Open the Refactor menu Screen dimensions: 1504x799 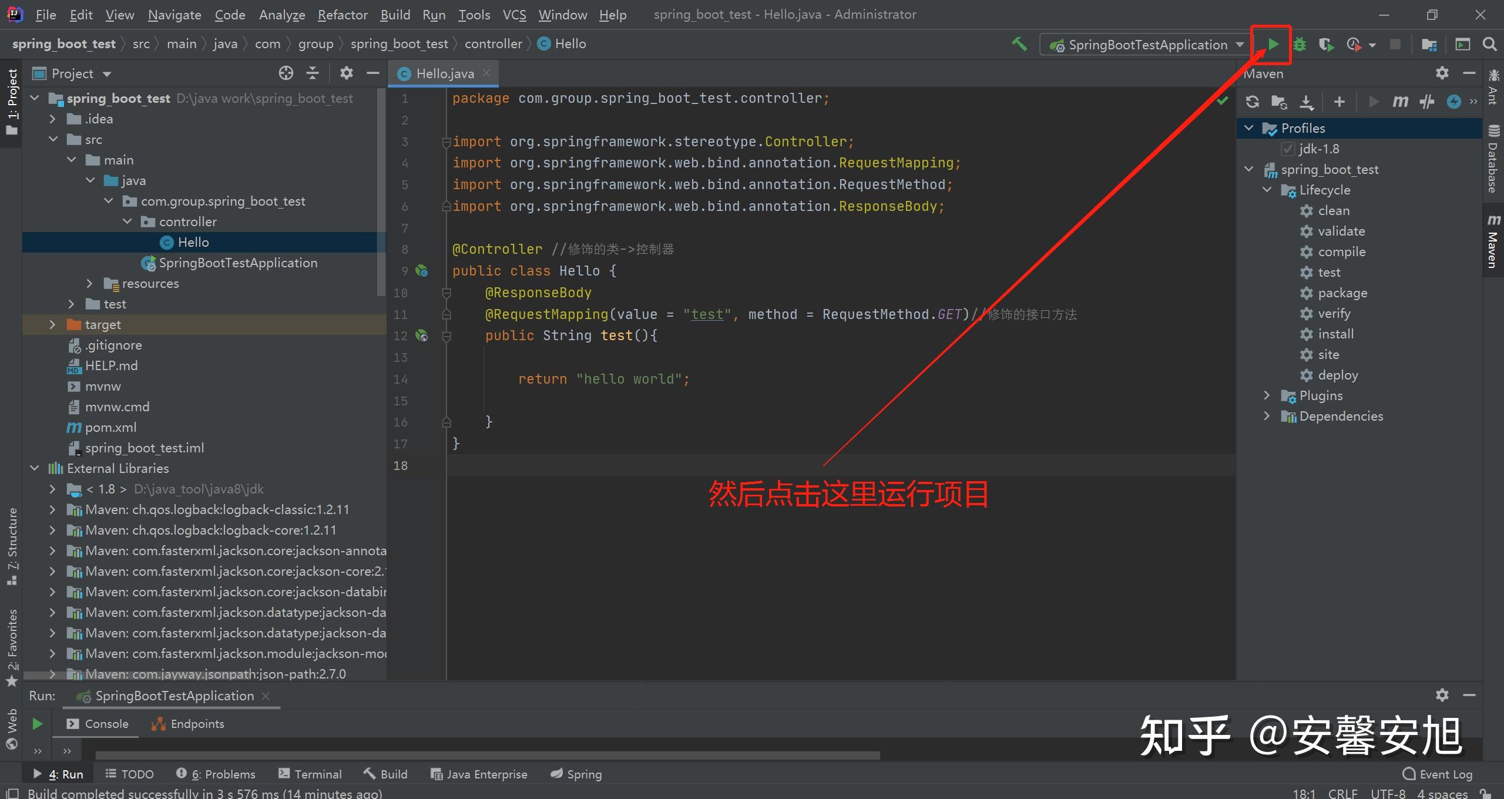[x=343, y=15]
